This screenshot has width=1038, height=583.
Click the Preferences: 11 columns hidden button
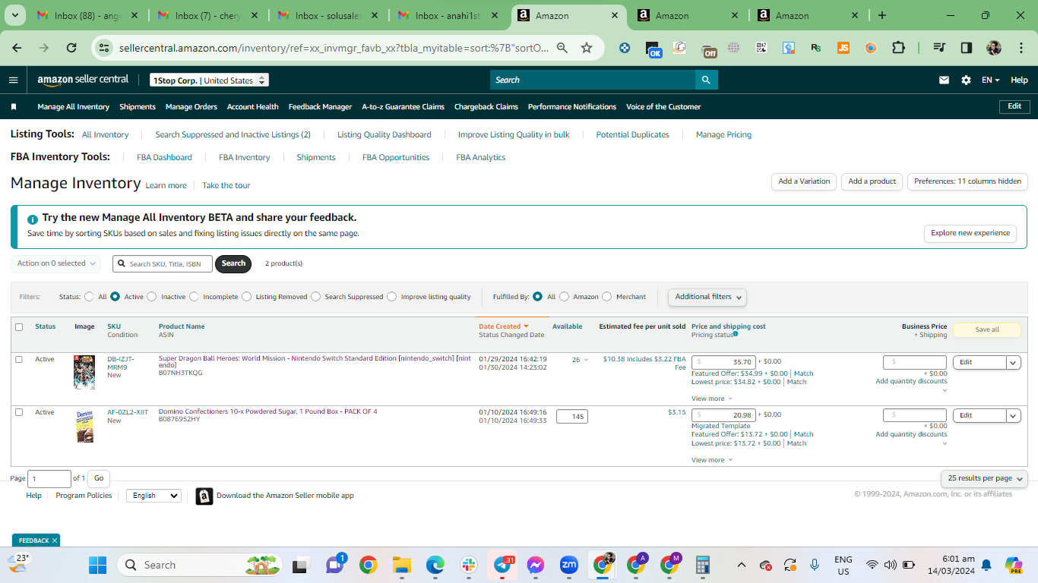(967, 181)
